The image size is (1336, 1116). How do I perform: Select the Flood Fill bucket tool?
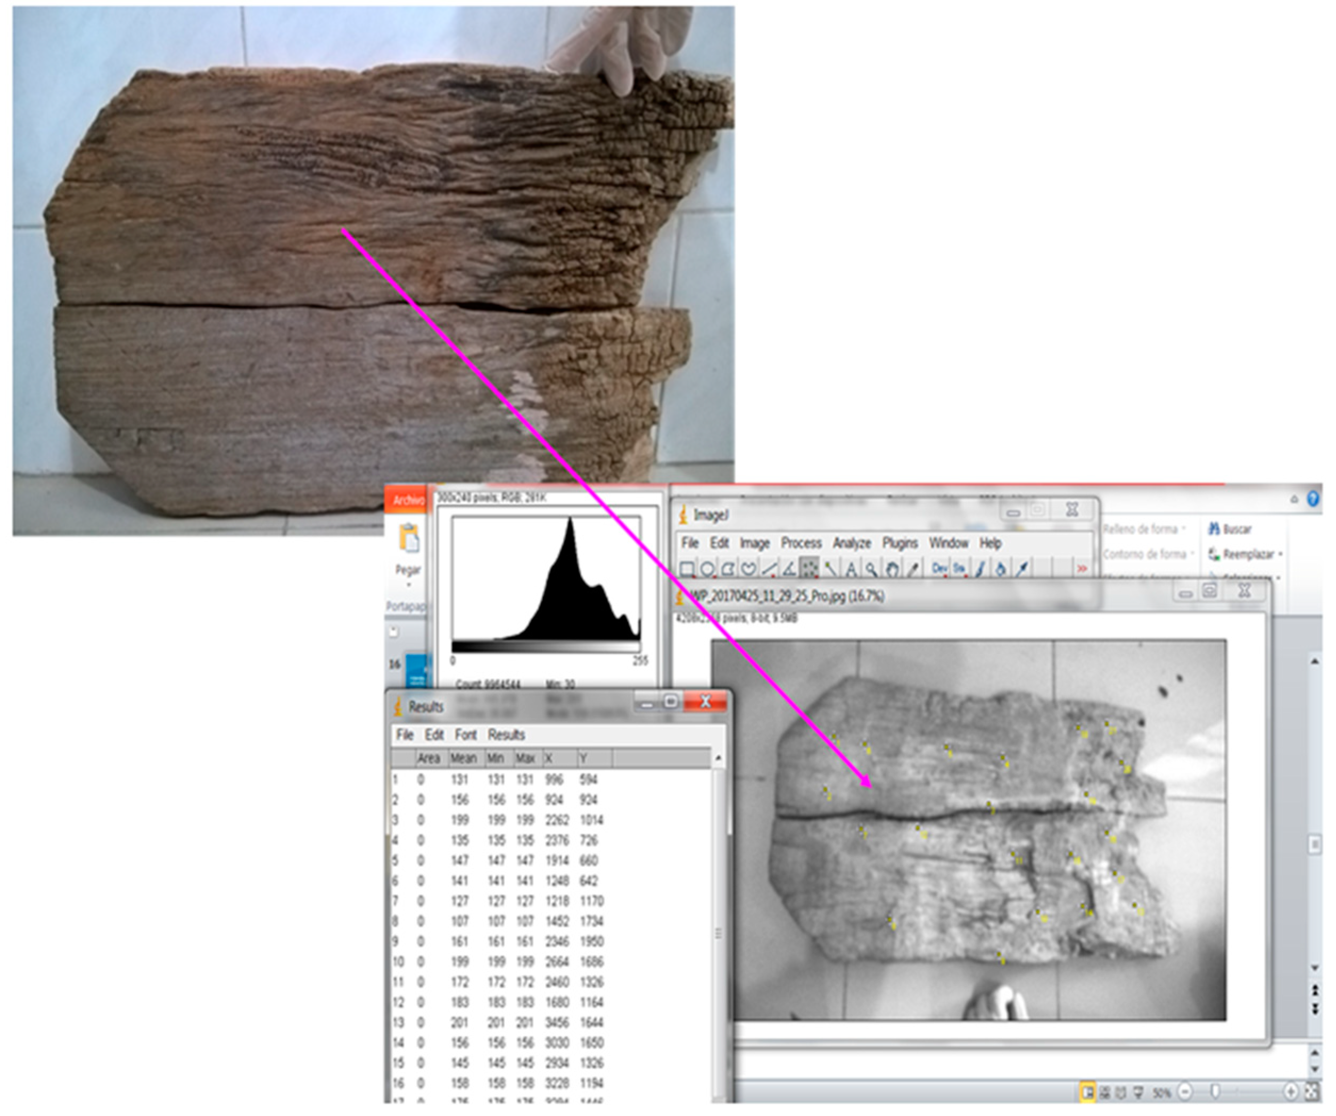pos(1001,569)
